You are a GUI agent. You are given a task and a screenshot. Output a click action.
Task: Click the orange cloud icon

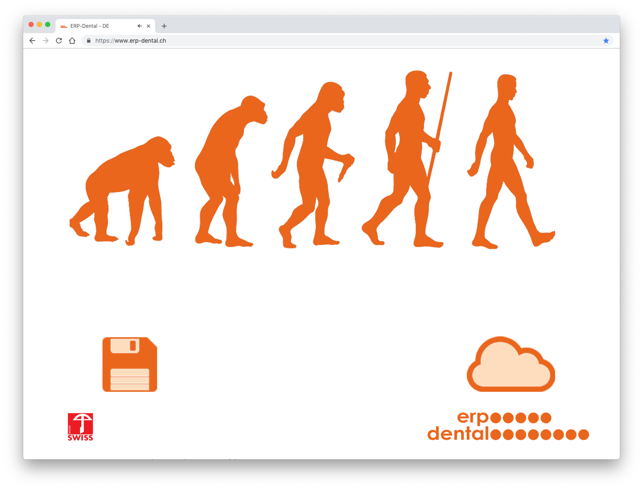click(511, 364)
